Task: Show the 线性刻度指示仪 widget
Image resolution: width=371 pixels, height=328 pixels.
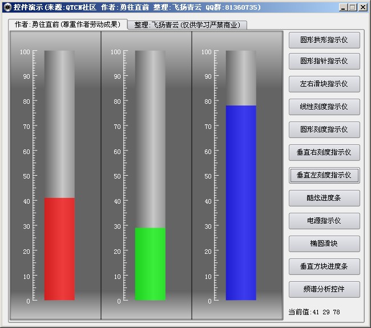Action: tap(324, 107)
